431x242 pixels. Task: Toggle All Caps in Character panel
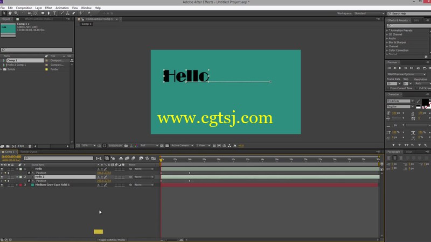[x=406, y=145]
